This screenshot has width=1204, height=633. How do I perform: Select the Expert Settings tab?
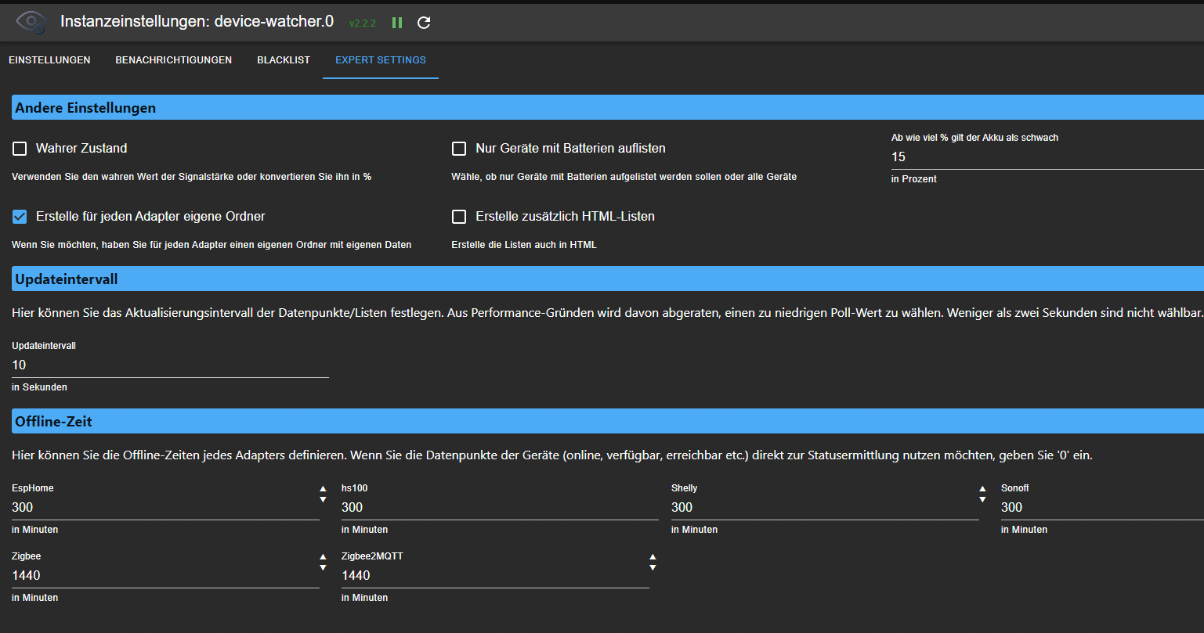tap(381, 60)
